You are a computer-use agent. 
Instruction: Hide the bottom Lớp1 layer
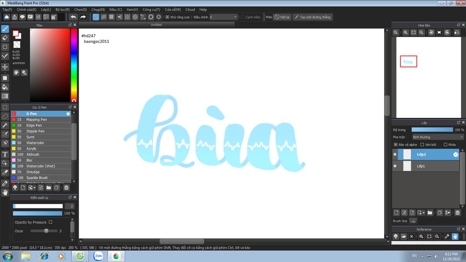[x=395, y=166]
